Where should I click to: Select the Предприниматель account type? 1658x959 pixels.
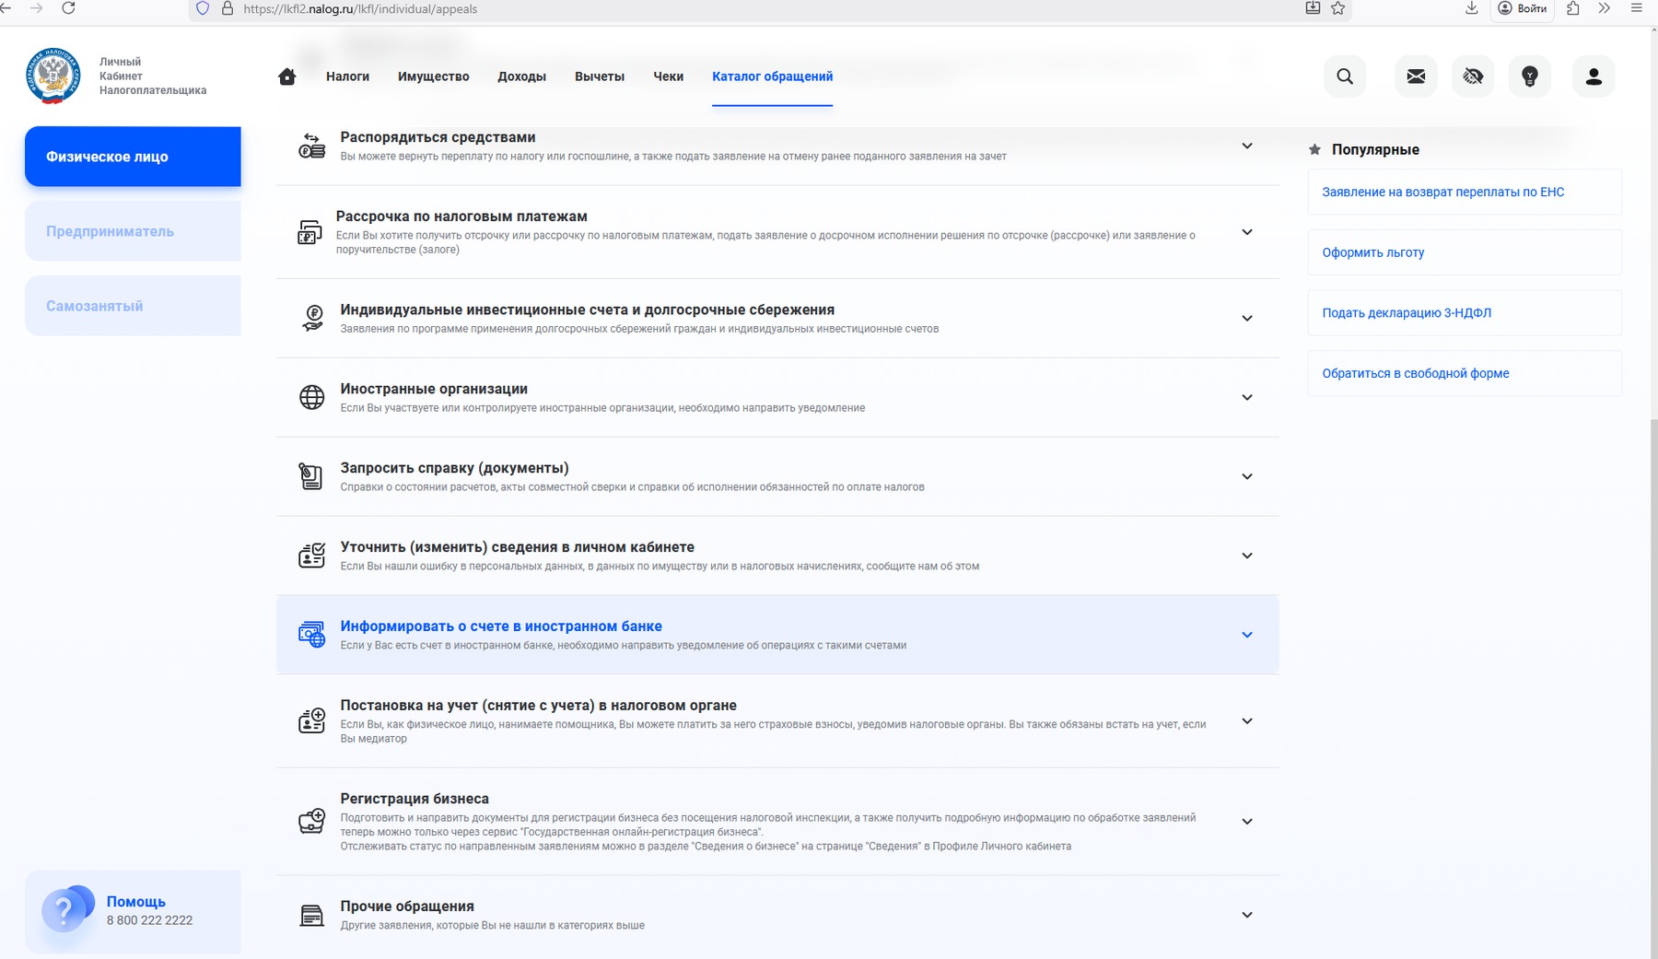pos(133,231)
